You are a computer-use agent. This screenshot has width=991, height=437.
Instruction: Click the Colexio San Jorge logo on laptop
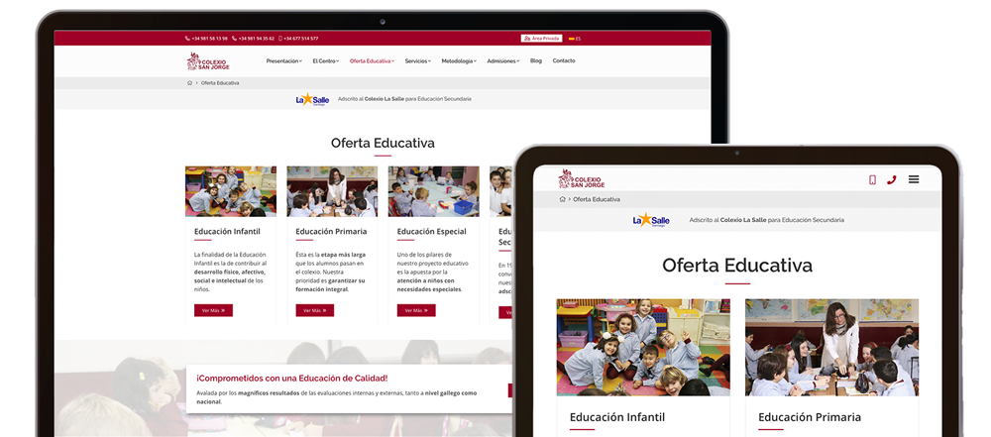208,61
